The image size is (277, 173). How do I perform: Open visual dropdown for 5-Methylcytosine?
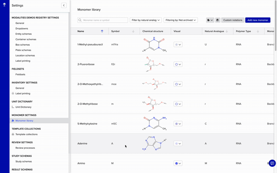click(x=178, y=123)
